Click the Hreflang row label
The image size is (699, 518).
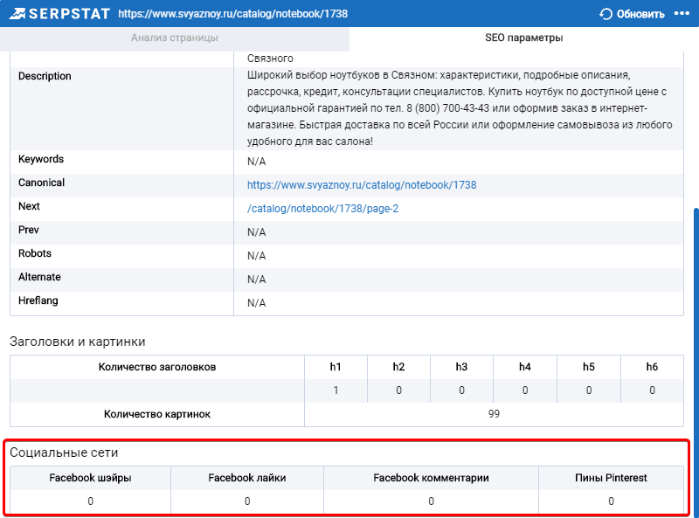point(38,300)
